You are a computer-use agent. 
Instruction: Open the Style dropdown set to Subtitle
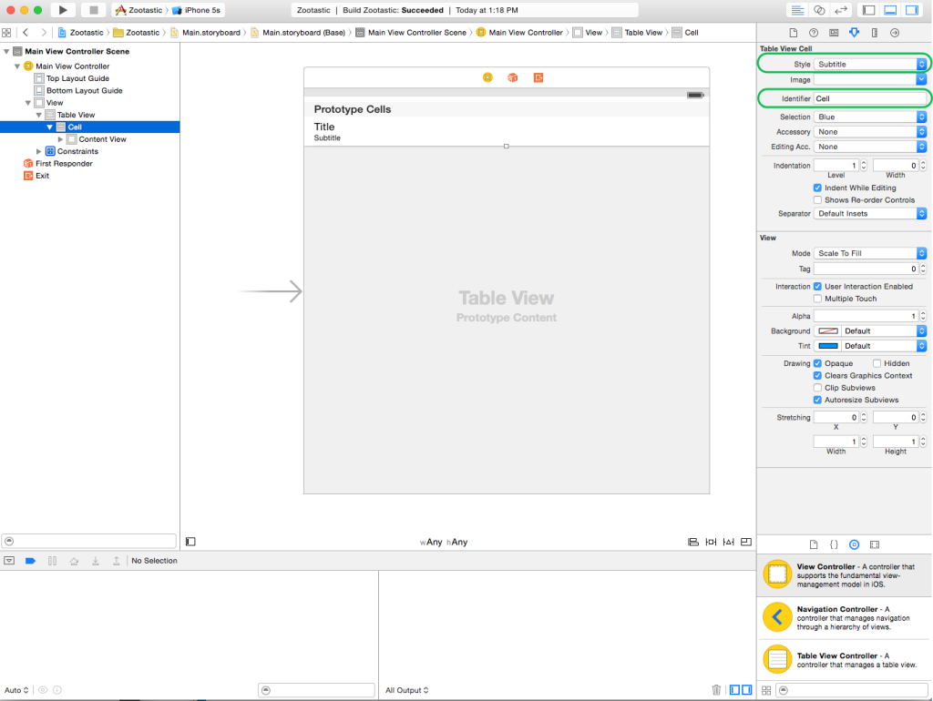point(870,65)
